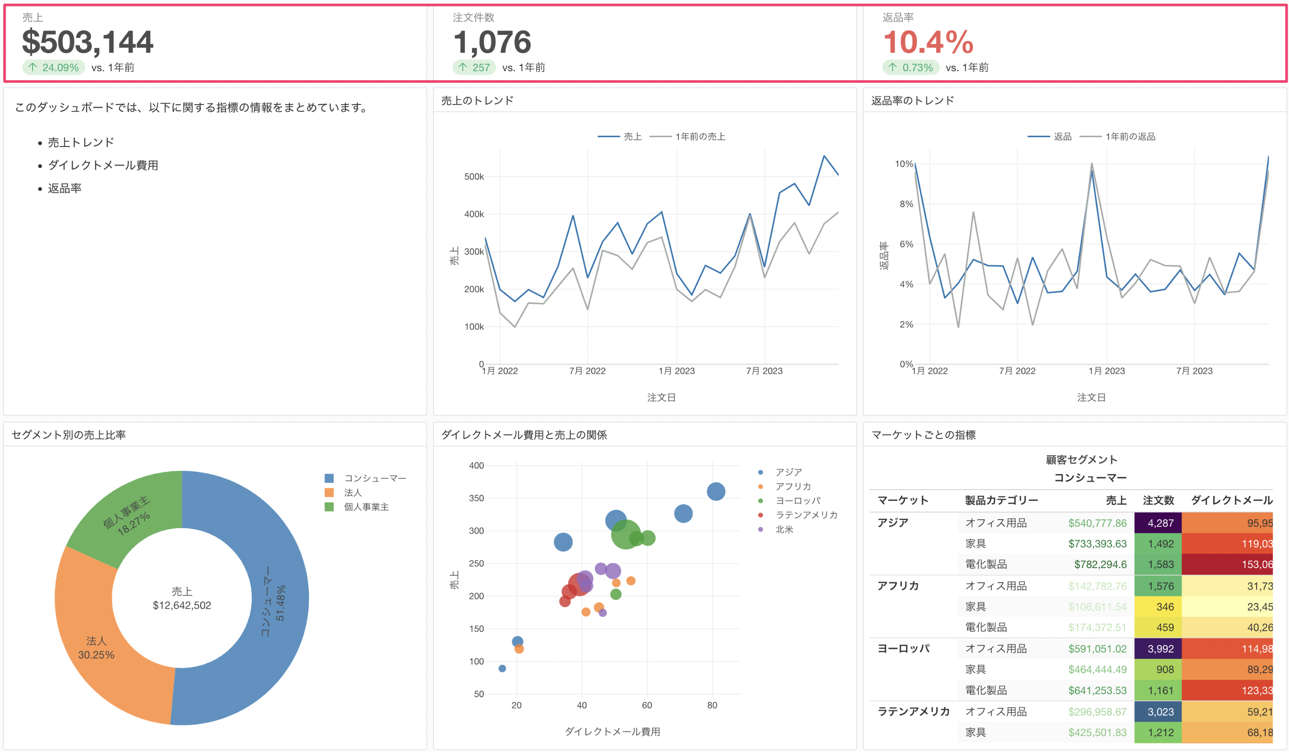
Task: Toggle the 1年前の返品 legend series
Action: 1130,137
